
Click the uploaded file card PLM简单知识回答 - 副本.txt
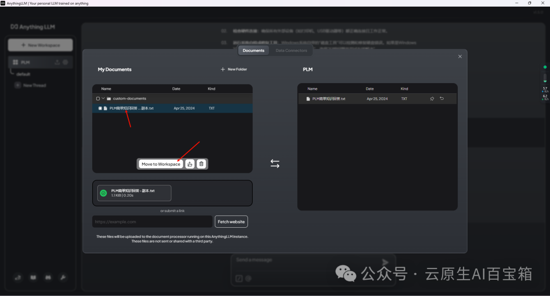tap(134, 193)
